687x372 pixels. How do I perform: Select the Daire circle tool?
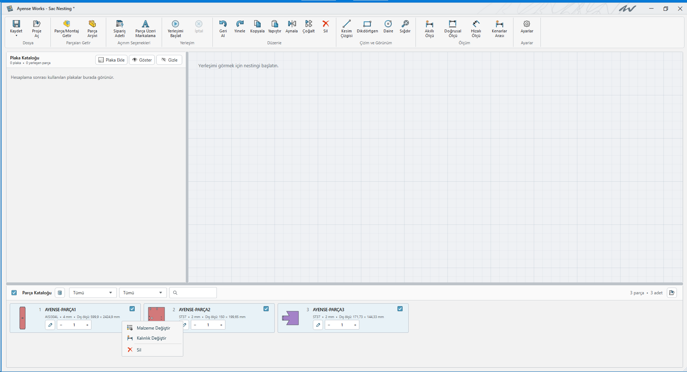click(388, 26)
